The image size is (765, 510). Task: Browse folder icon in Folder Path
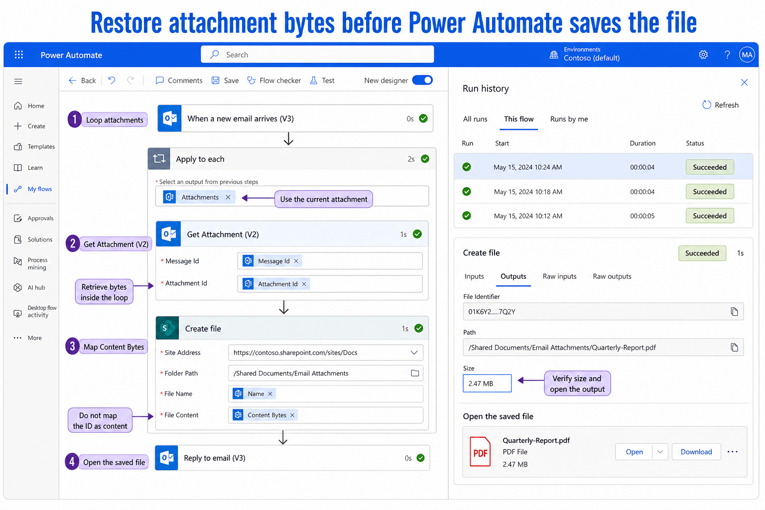click(415, 374)
